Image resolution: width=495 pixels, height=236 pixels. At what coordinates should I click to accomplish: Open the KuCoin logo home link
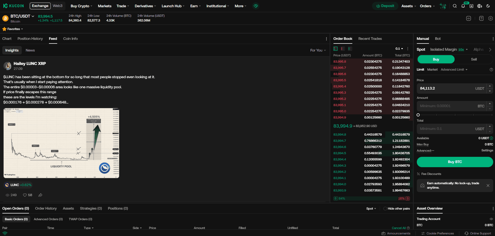click(x=13, y=6)
